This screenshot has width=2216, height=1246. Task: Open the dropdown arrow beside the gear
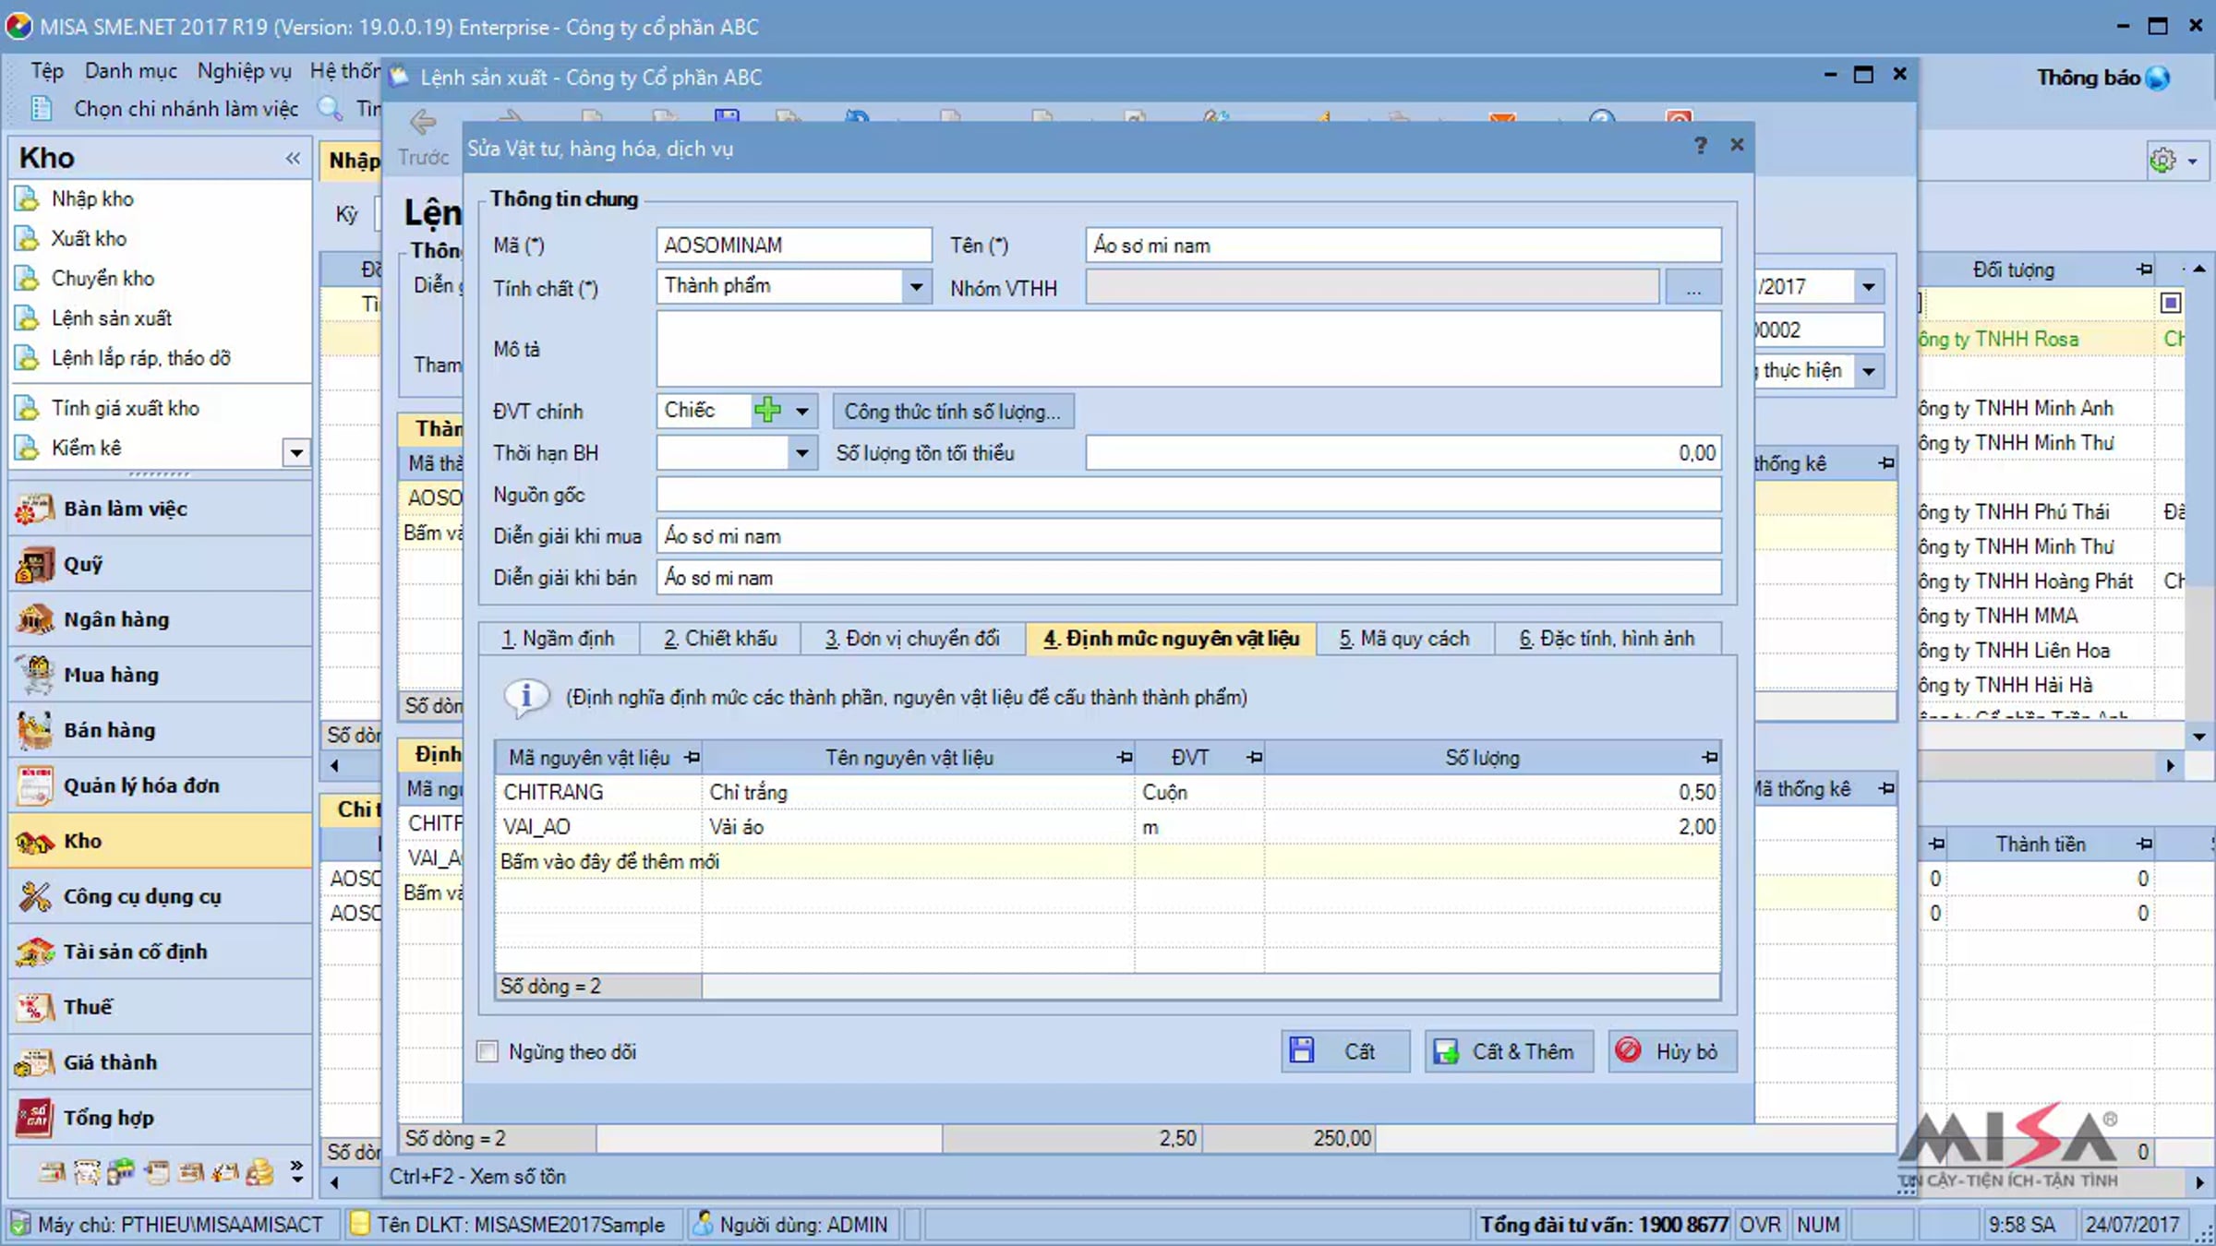pyautogui.click(x=2193, y=162)
